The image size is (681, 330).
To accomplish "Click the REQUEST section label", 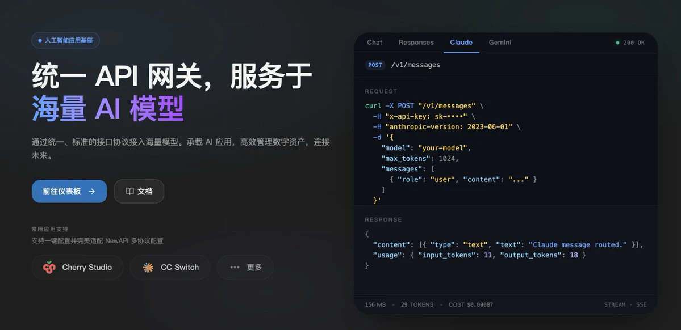I will click(381, 91).
